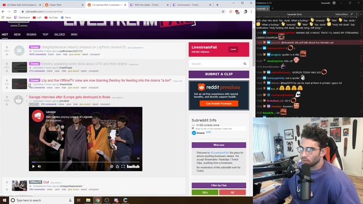
Task: Click the Streamer flair edit link
Action: tap(208, 132)
